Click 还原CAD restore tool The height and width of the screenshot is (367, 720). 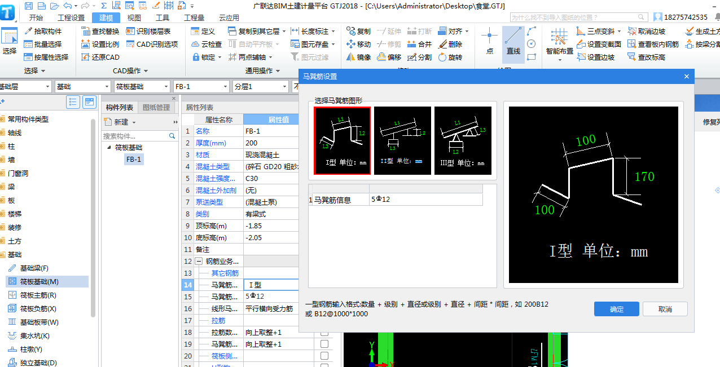pyautogui.click(x=100, y=57)
